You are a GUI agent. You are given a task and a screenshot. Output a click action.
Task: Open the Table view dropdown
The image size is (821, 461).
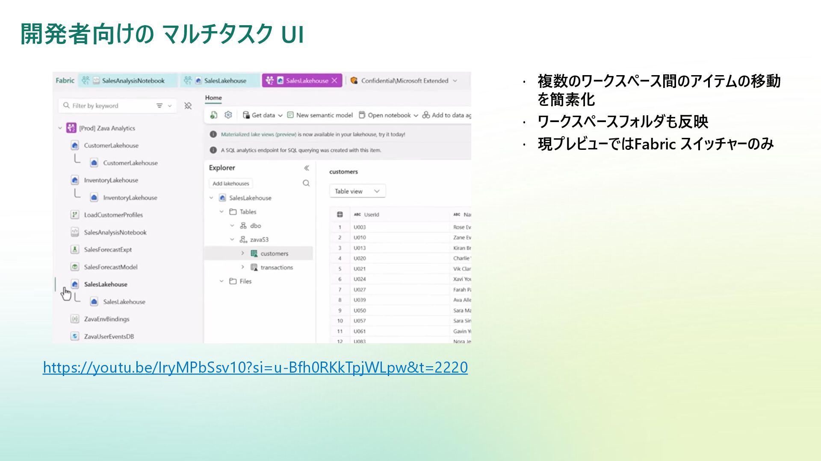(x=357, y=191)
